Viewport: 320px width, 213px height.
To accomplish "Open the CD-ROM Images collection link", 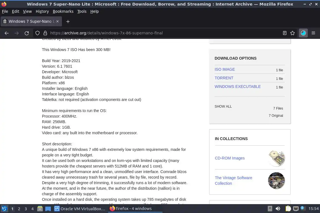I will coord(230,158).
